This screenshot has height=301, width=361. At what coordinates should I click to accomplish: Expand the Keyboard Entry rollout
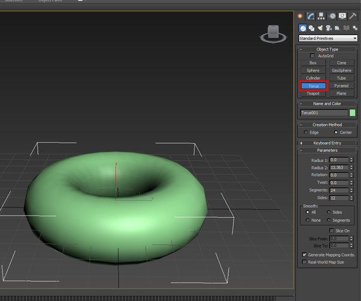click(x=327, y=143)
